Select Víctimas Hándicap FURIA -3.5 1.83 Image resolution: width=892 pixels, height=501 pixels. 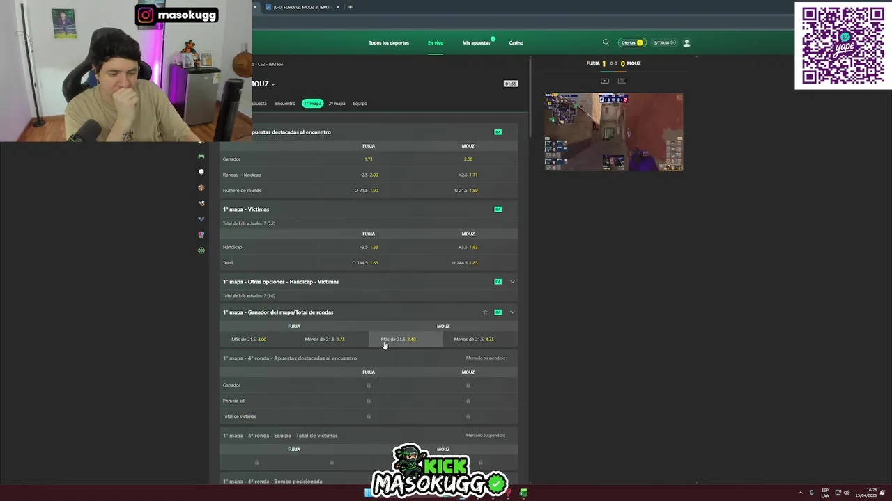tap(369, 247)
